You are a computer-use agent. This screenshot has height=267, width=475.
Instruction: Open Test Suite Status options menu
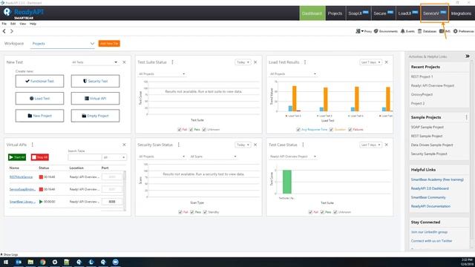tap(172, 62)
